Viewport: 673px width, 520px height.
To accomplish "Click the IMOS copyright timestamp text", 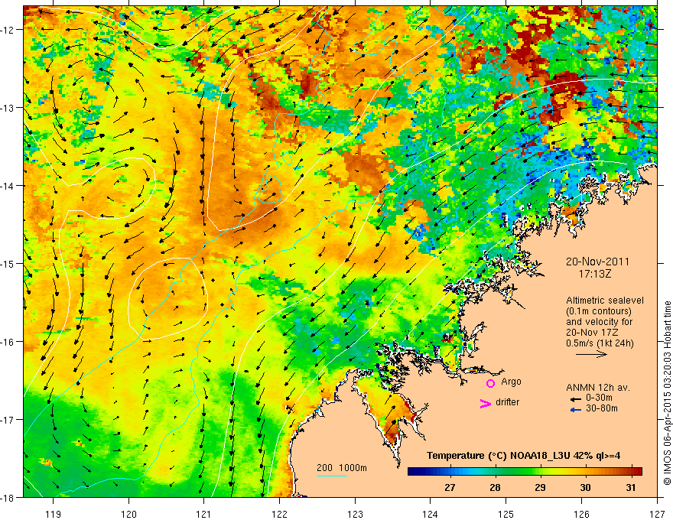I will click(x=667, y=392).
